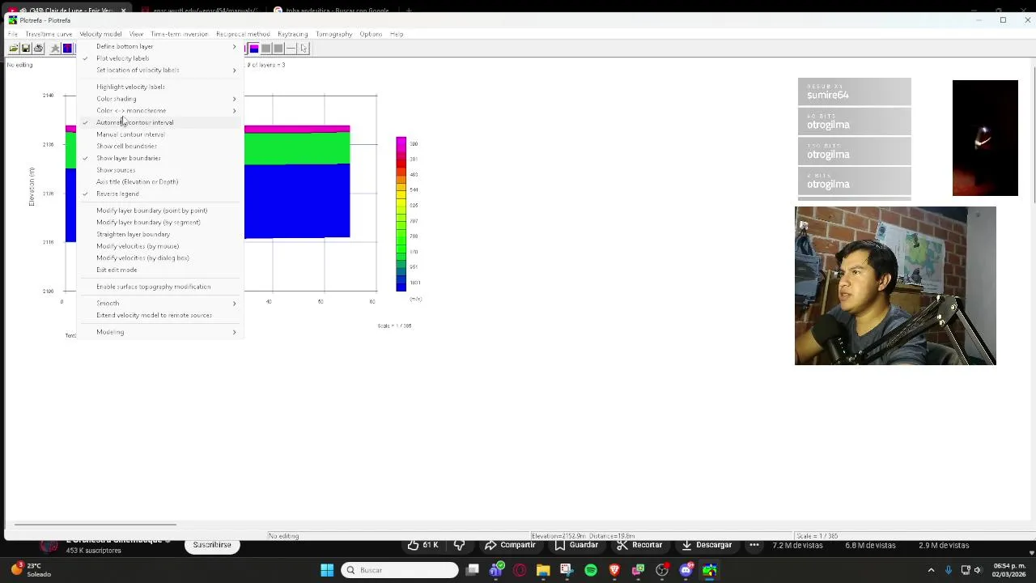
Task: Expand Set location of velocity labels submenu
Action: (160, 70)
